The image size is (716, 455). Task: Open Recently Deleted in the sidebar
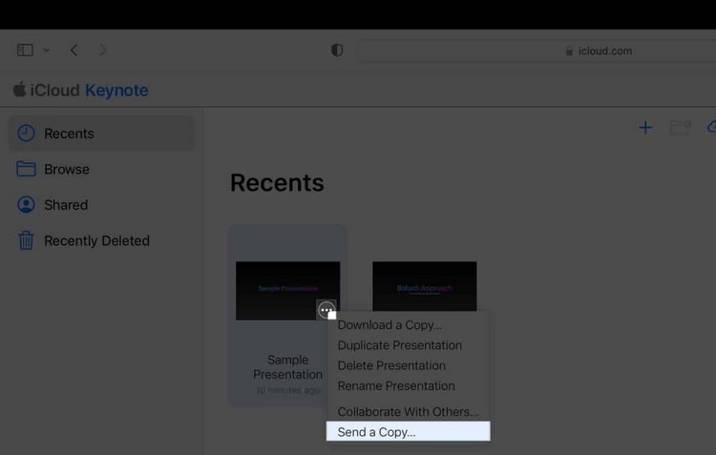(101, 240)
